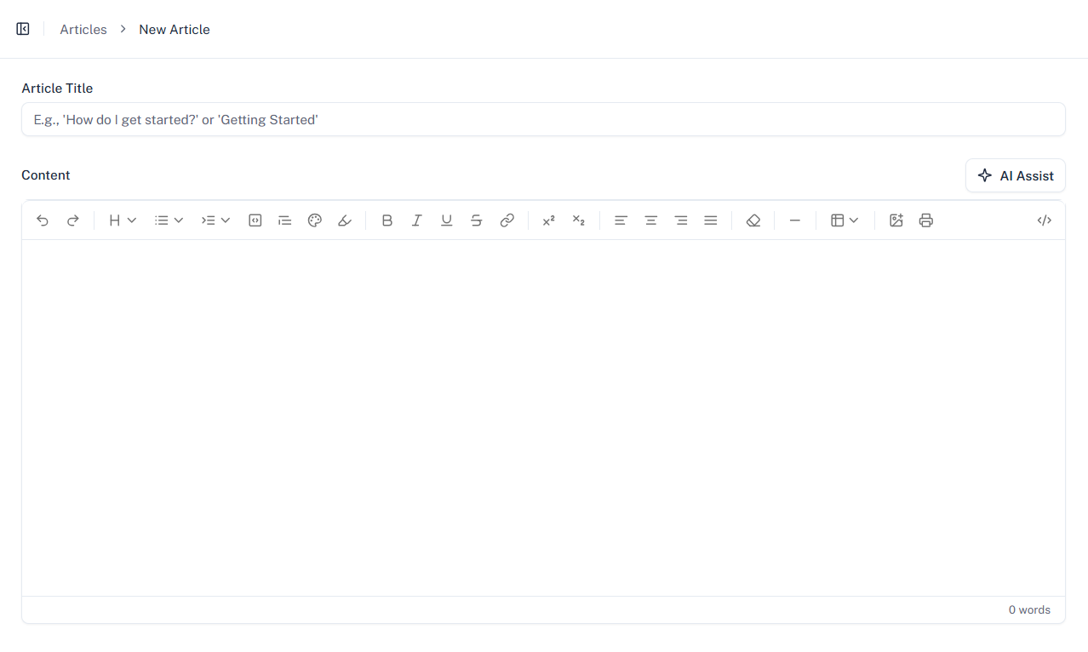
Task: Apply subscript formatting
Action: click(579, 220)
